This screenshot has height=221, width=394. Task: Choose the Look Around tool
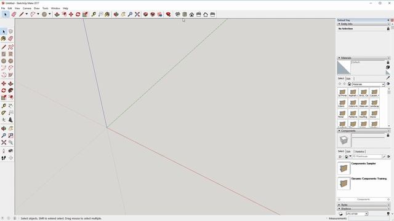point(10,151)
